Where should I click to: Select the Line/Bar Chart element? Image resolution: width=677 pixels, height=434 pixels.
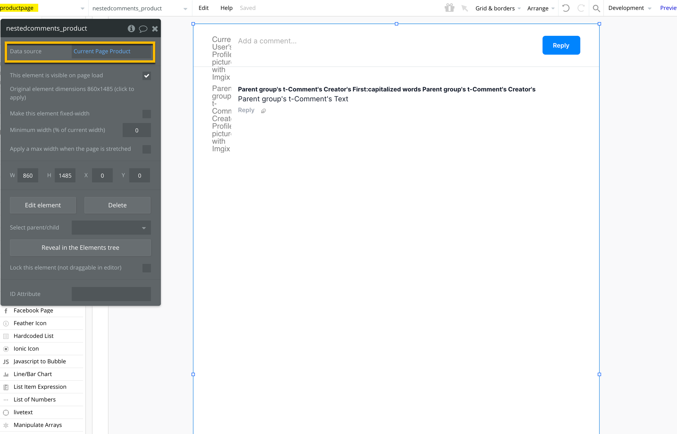(33, 374)
